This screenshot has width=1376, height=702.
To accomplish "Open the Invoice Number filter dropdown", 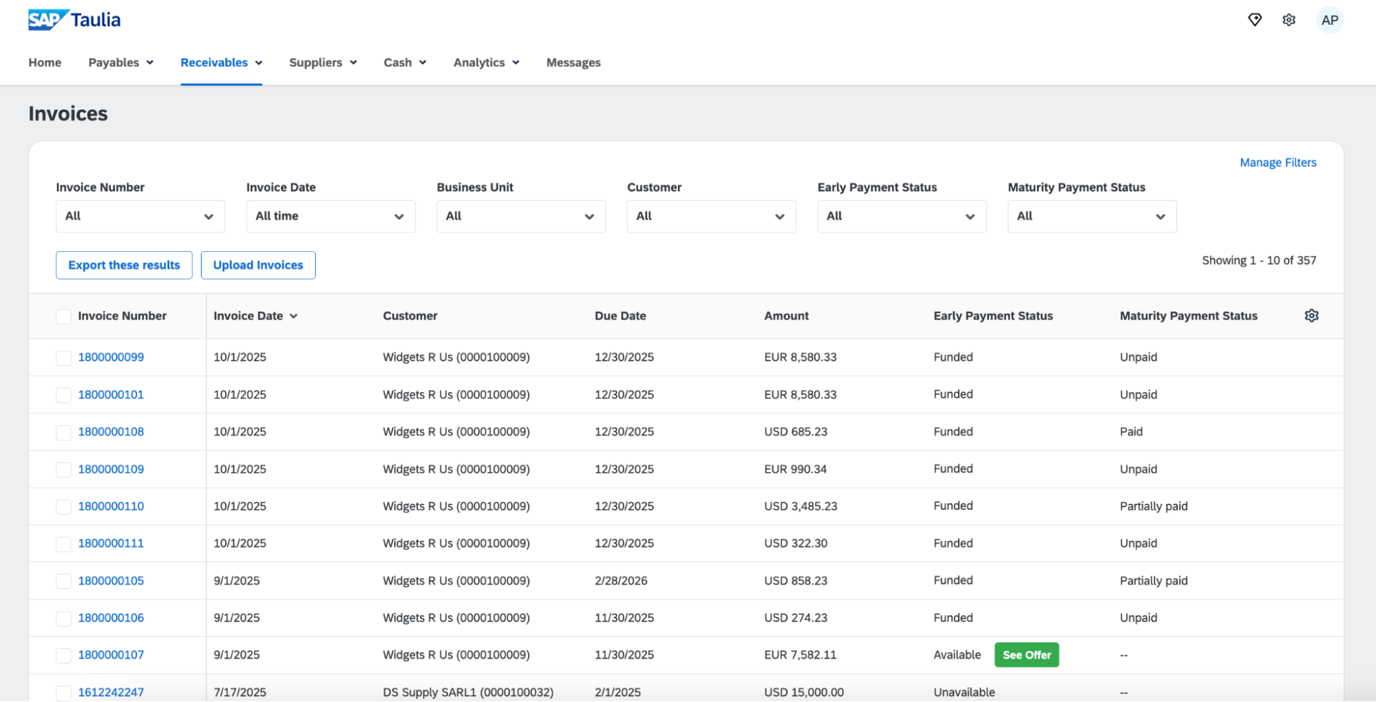I will pyautogui.click(x=140, y=216).
